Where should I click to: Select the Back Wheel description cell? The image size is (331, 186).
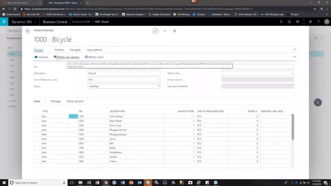(136, 121)
